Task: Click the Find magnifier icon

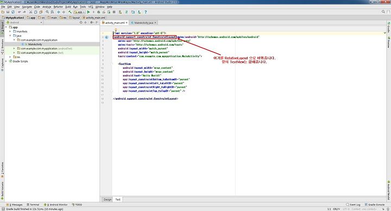Action: pyautogui.click(x=47, y=12)
